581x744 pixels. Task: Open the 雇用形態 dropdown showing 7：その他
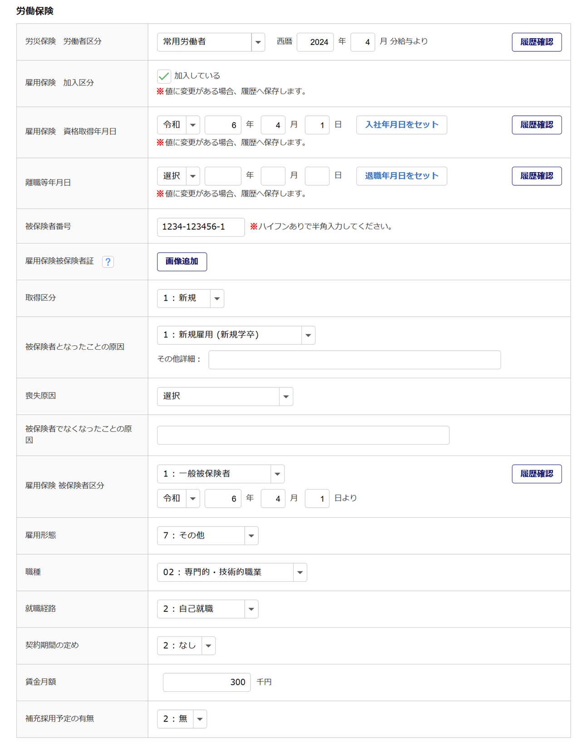tap(207, 536)
